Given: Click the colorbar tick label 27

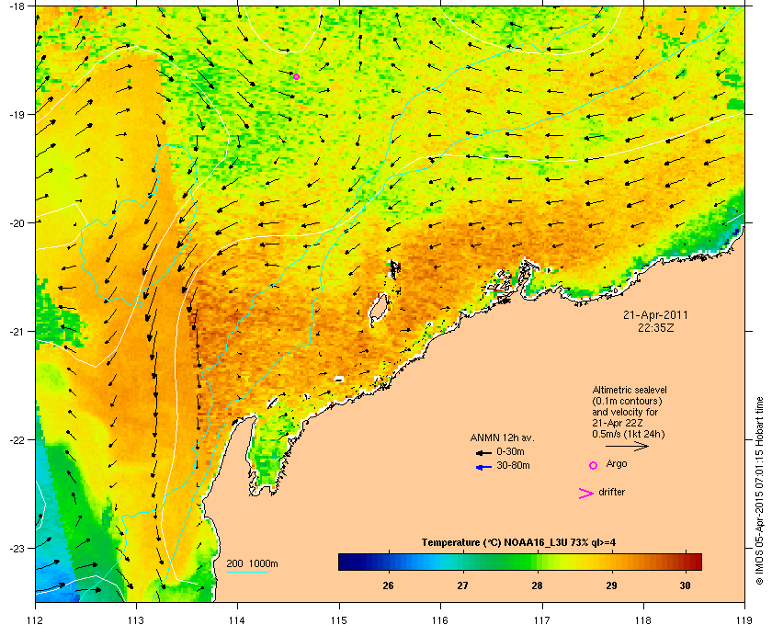Looking at the screenshot, I should pos(462,585).
